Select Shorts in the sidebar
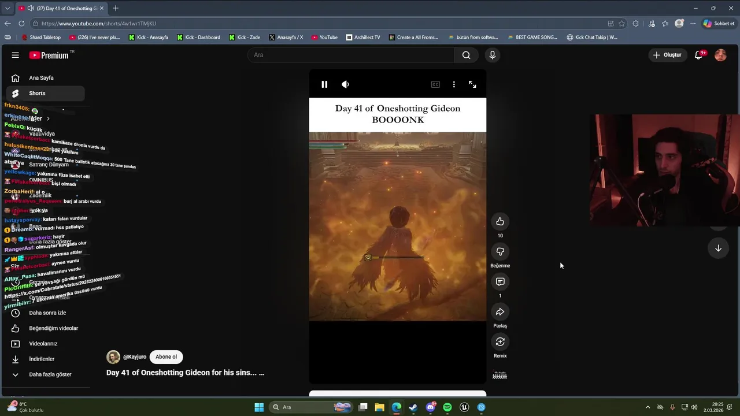The width and height of the screenshot is (740, 416). [45, 93]
